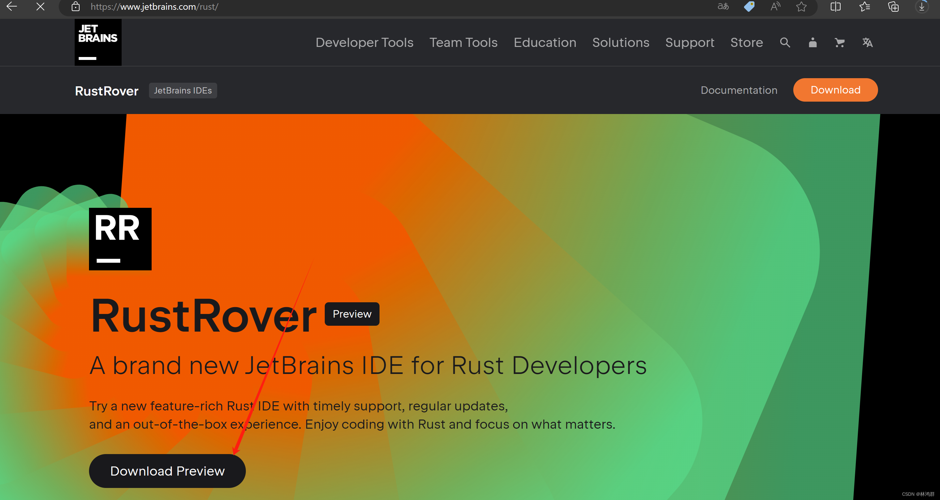Open the Support menu
The image size is (940, 500).
click(690, 43)
